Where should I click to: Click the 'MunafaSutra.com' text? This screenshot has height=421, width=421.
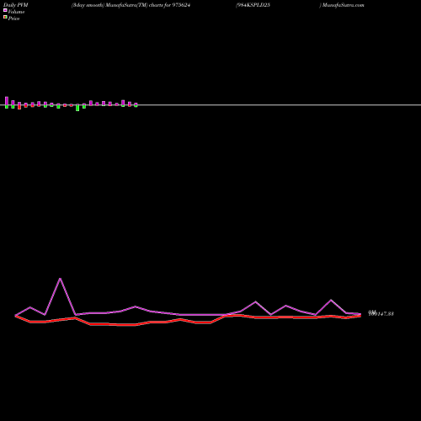[343, 5]
